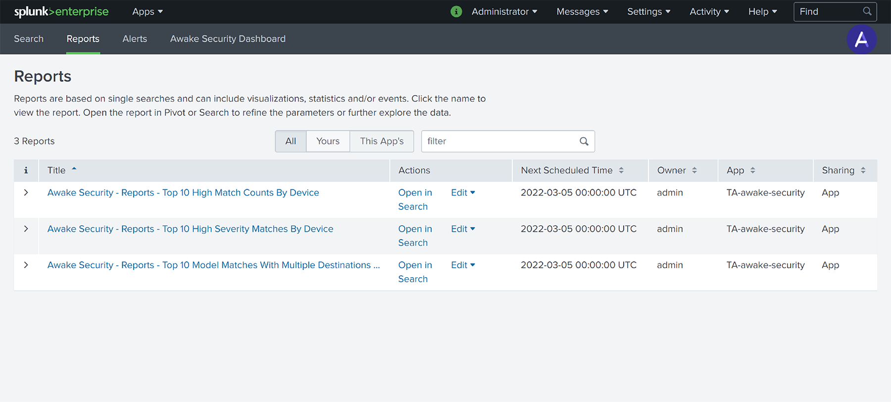Select the Reports tab
The image size is (891, 402).
(x=83, y=39)
